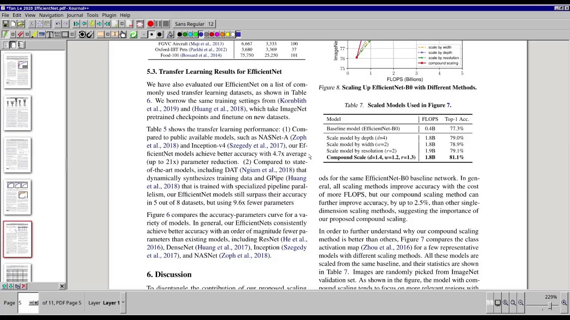Select fine line thickness dot
The height and width of the screenshot is (320, 570).
[144, 34]
